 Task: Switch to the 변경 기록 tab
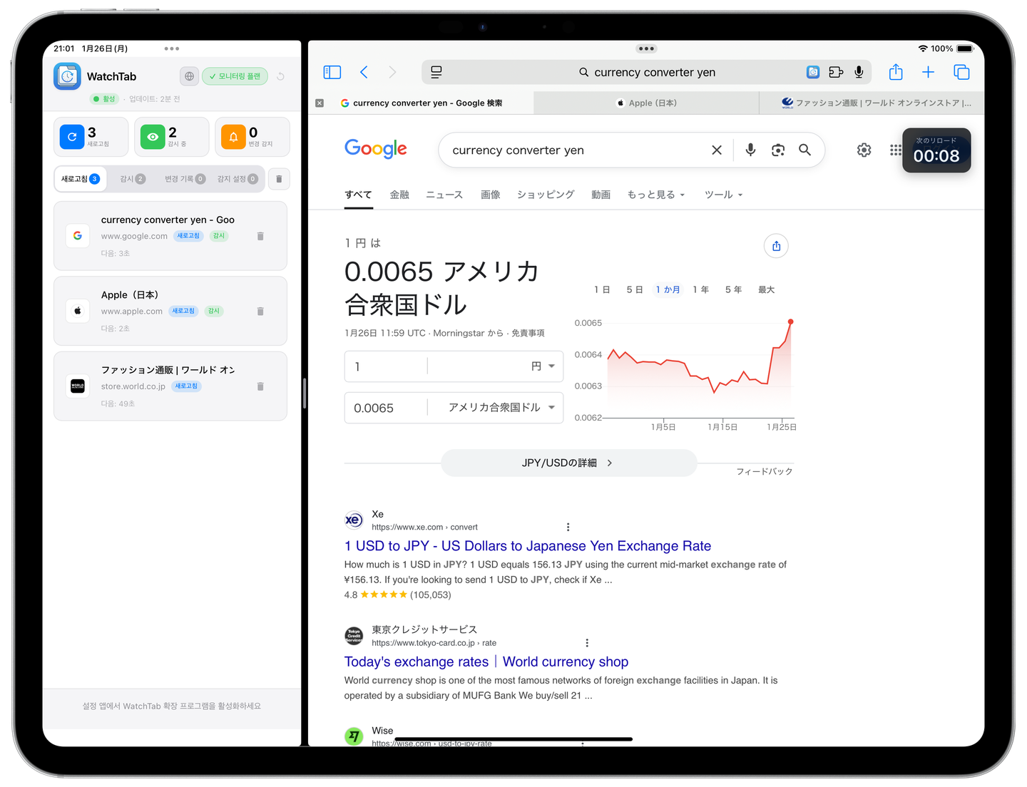[x=185, y=179]
